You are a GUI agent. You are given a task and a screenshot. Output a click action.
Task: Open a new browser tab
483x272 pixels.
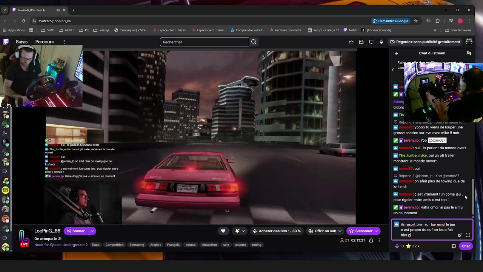73,10
